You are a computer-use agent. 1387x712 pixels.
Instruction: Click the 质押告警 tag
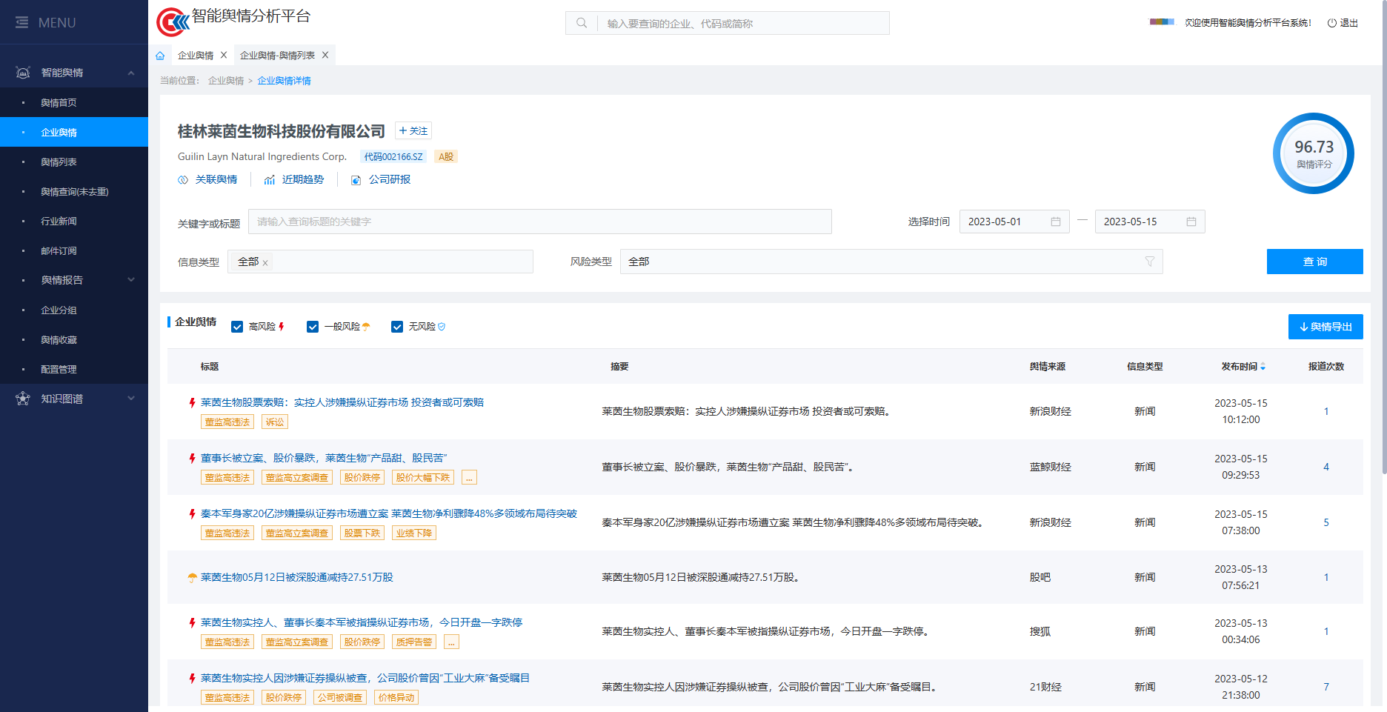pos(414,642)
